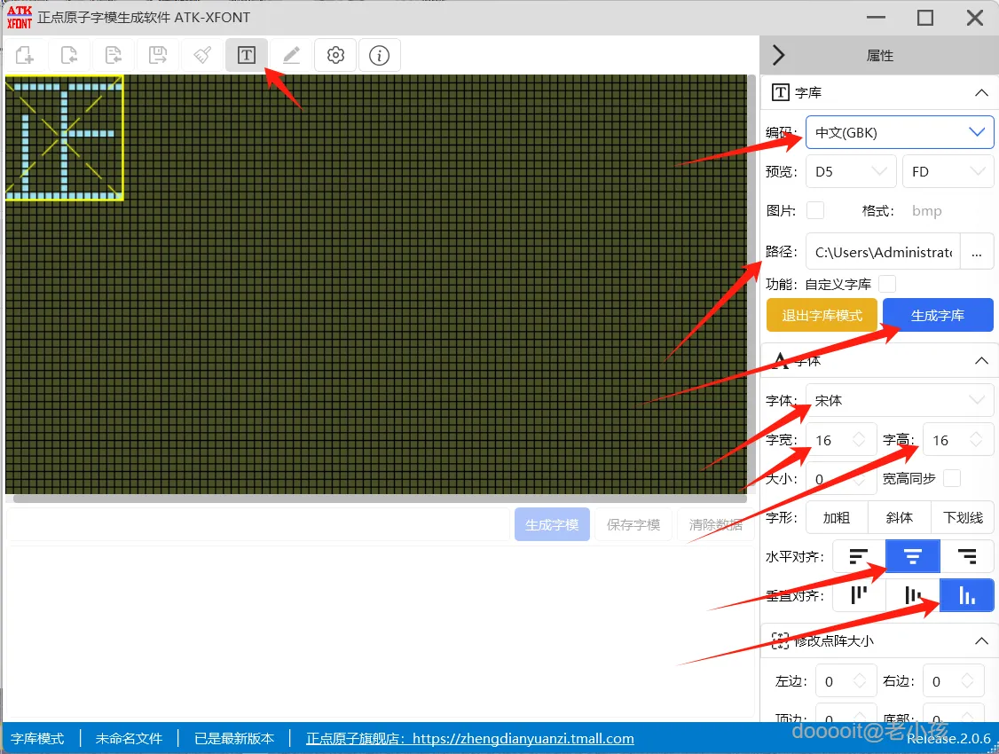Click 未命名文件 in the status bar
The image size is (999, 754).
click(x=129, y=739)
